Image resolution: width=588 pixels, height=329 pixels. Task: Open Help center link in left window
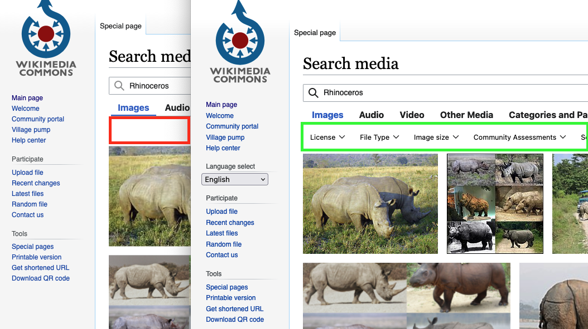pos(28,140)
